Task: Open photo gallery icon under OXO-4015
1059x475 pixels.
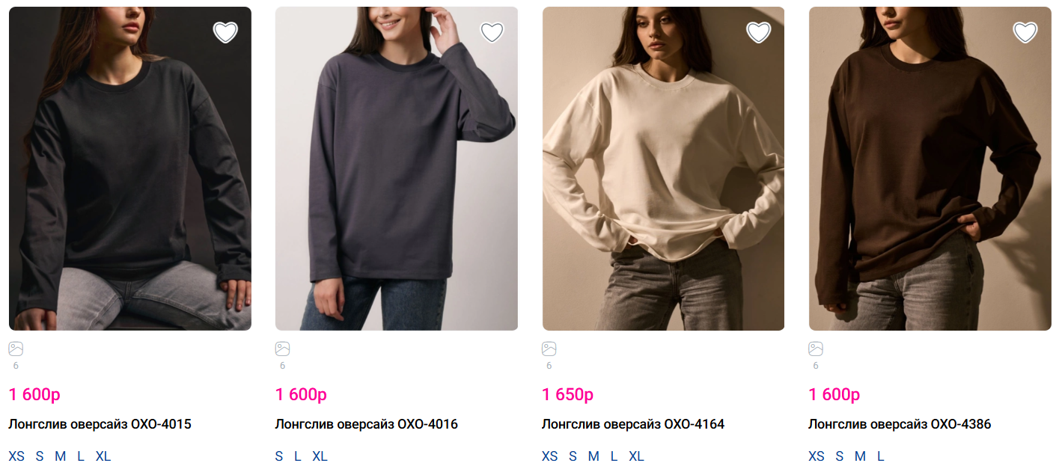Action: click(16, 349)
